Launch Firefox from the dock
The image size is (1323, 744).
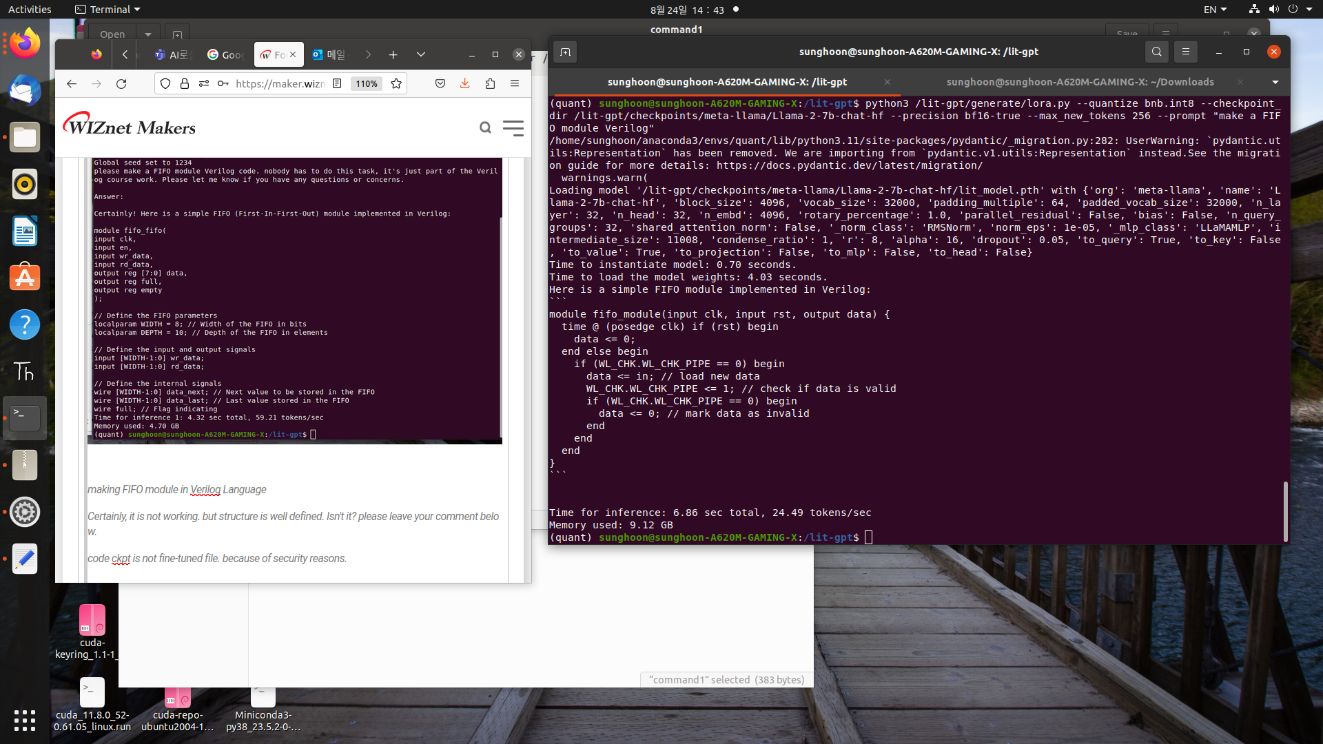click(x=25, y=43)
